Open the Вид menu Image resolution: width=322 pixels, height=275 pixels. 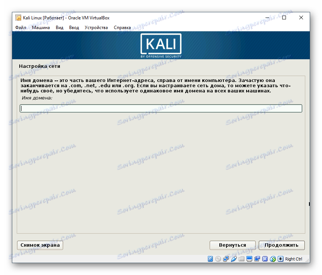pyautogui.click(x=59, y=28)
